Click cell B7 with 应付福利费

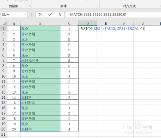tap(40, 60)
